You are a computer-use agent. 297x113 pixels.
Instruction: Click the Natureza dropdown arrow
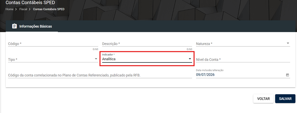click(288, 43)
